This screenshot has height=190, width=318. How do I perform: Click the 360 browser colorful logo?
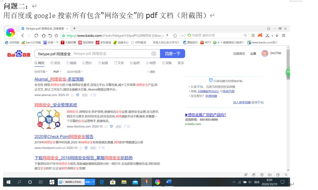(10, 33)
